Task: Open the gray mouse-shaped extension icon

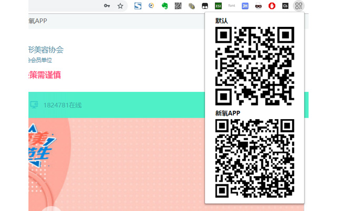Action: [x=192, y=6]
